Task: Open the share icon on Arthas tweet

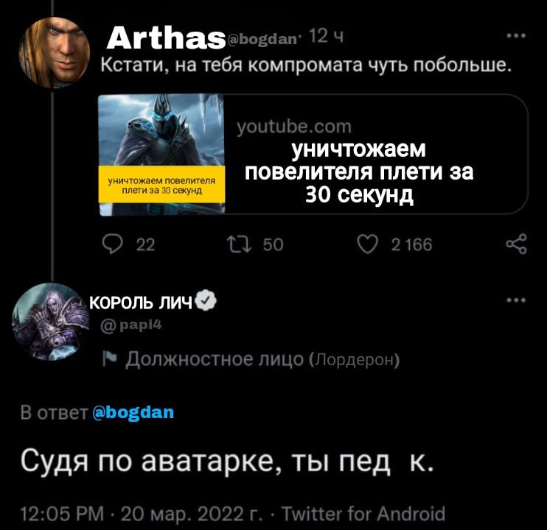Action: tap(516, 244)
